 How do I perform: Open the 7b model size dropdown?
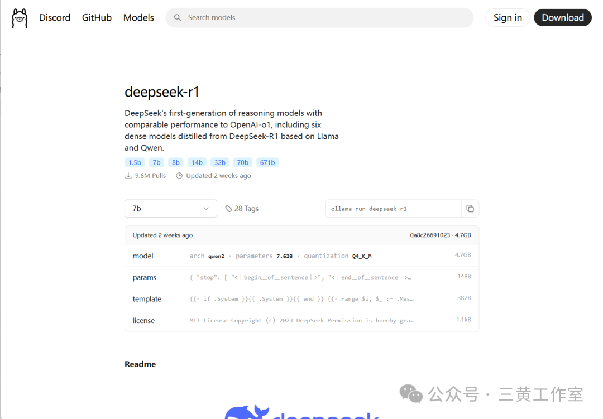pyautogui.click(x=171, y=208)
